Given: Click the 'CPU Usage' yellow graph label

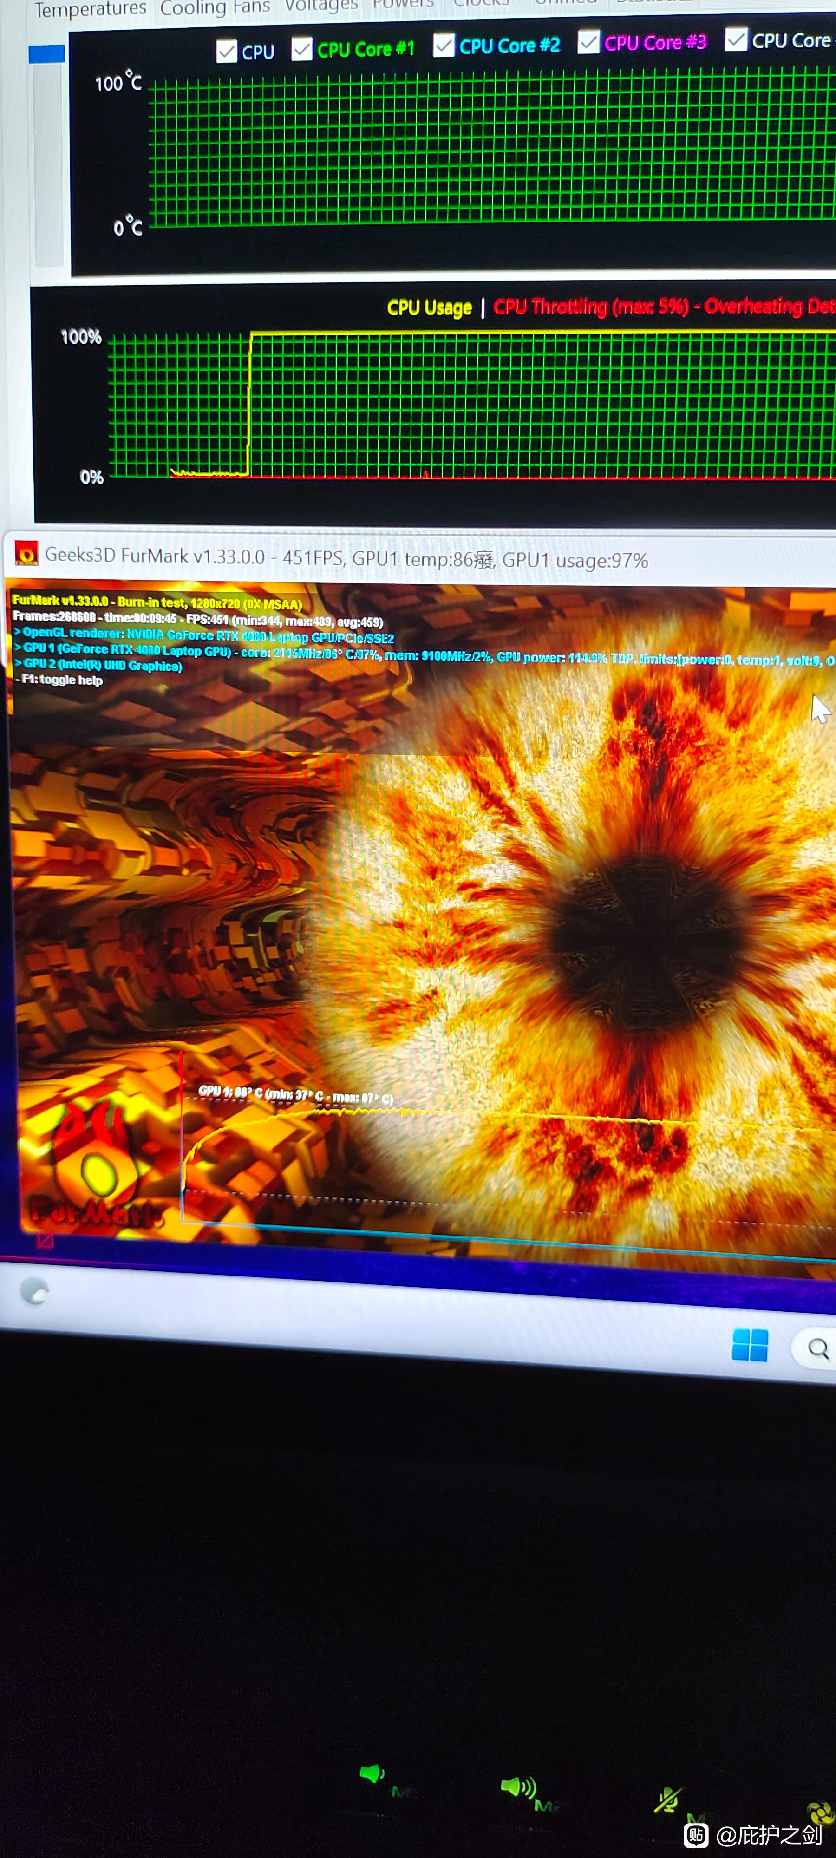Looking at the screenshot, I should coord(429,308).
